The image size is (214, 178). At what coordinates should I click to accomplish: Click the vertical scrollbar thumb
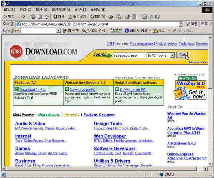point(210,64)
